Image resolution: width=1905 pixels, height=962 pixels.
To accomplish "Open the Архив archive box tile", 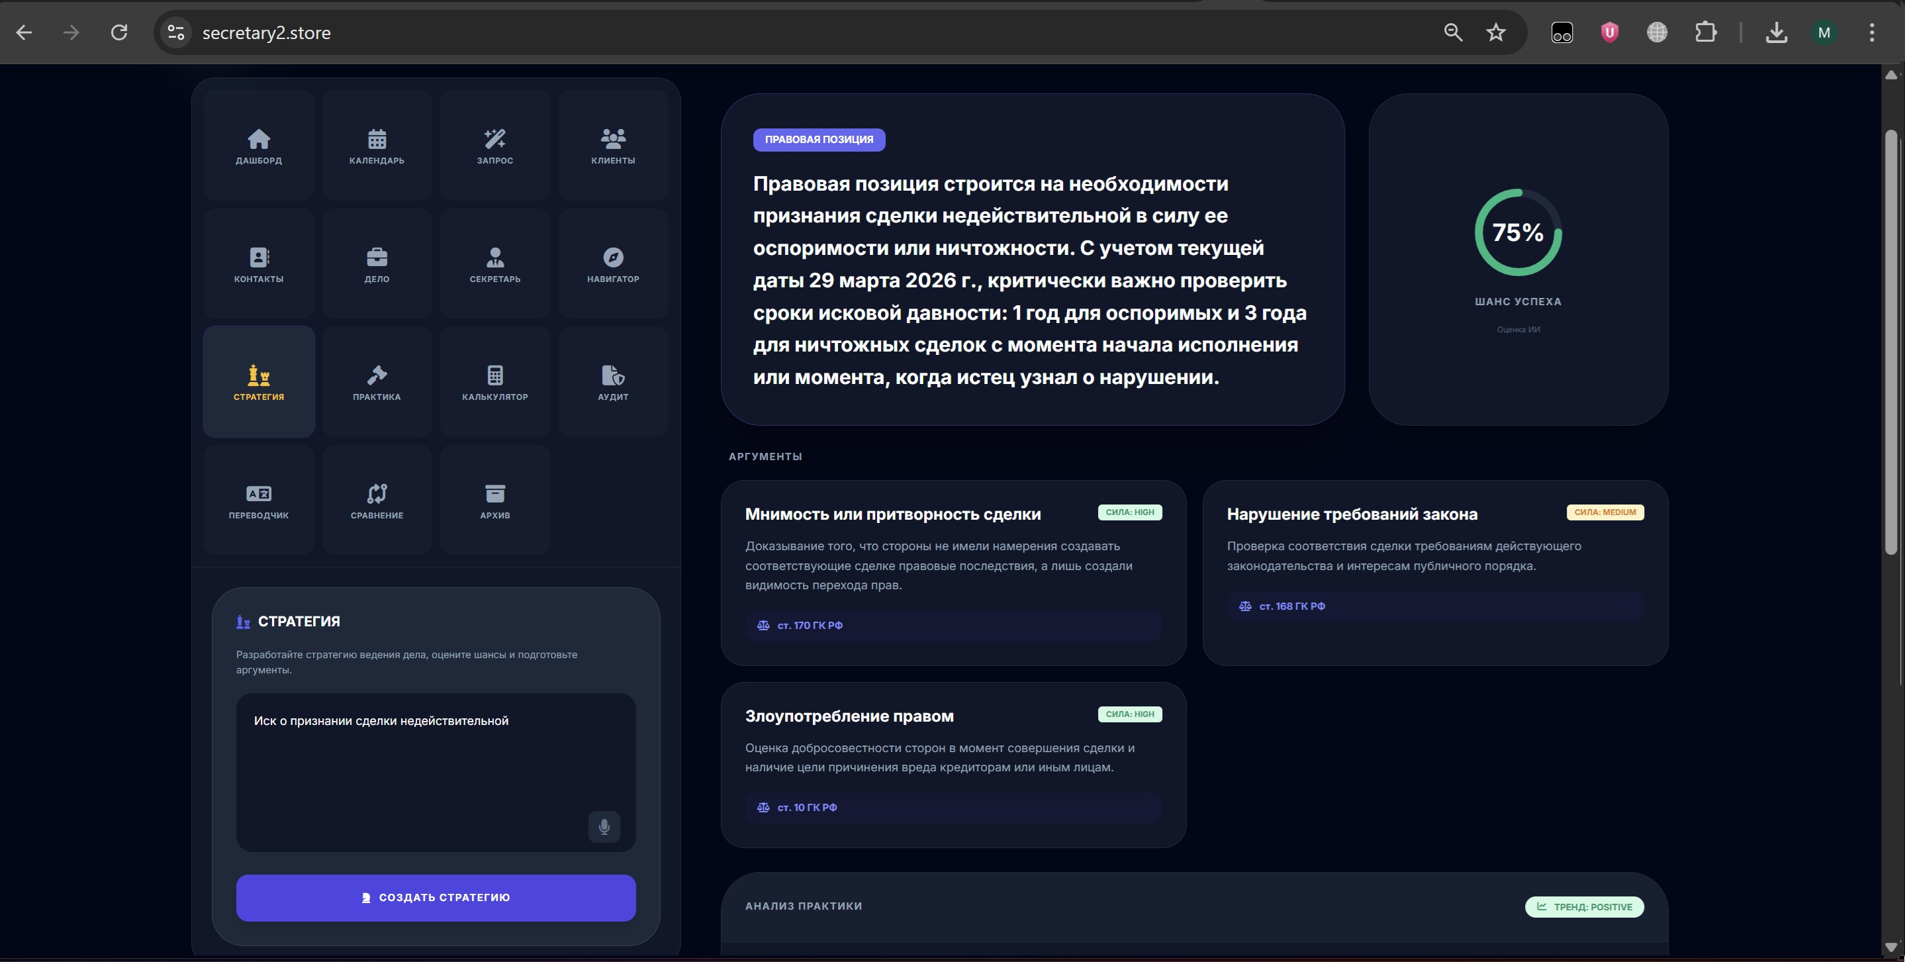I will [494, 500].
